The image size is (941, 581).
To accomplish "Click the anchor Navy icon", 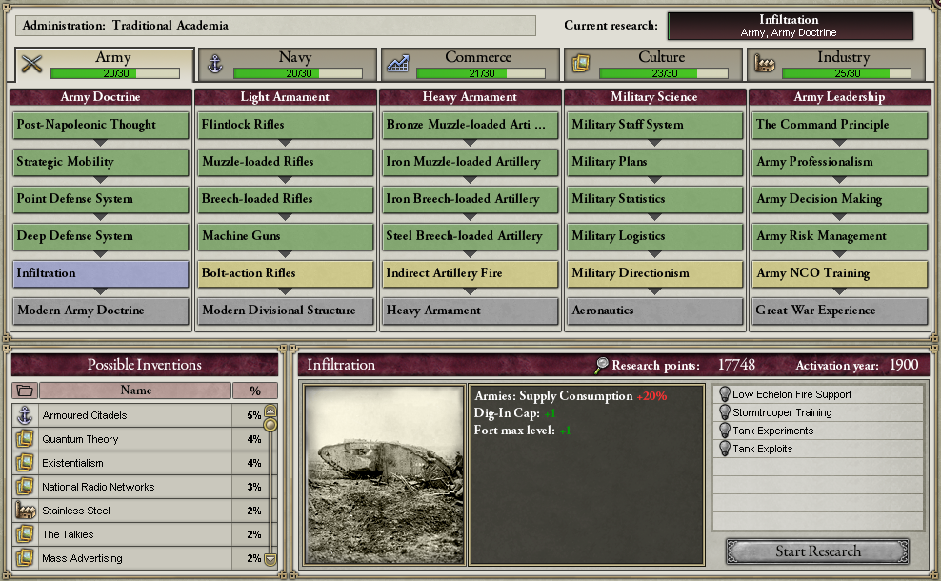I will pos(215,64).
